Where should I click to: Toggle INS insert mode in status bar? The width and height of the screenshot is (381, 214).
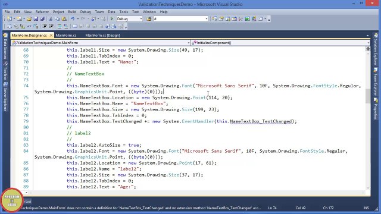[x=366, y=208]
